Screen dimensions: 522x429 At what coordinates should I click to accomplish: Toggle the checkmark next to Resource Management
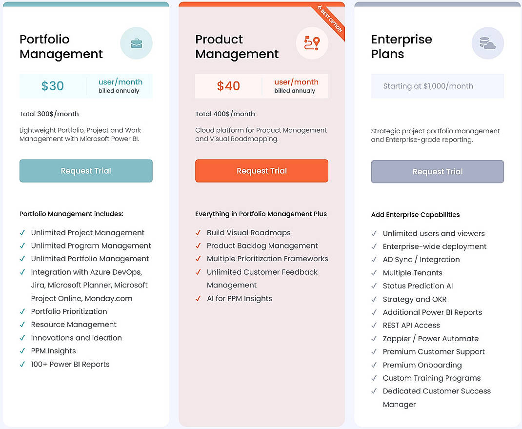coord(21,325)
